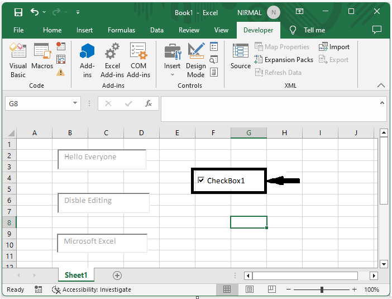
Task: Switch to Page Break Preview
Action: point(272,289)
